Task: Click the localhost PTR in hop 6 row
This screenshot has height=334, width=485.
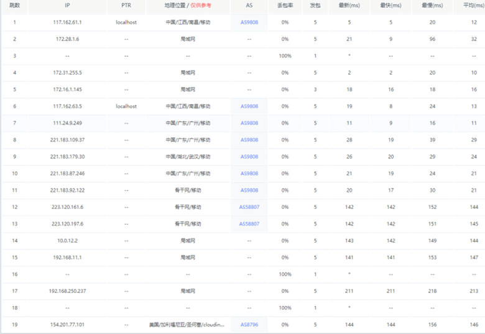Action: (x=126, y=106)
